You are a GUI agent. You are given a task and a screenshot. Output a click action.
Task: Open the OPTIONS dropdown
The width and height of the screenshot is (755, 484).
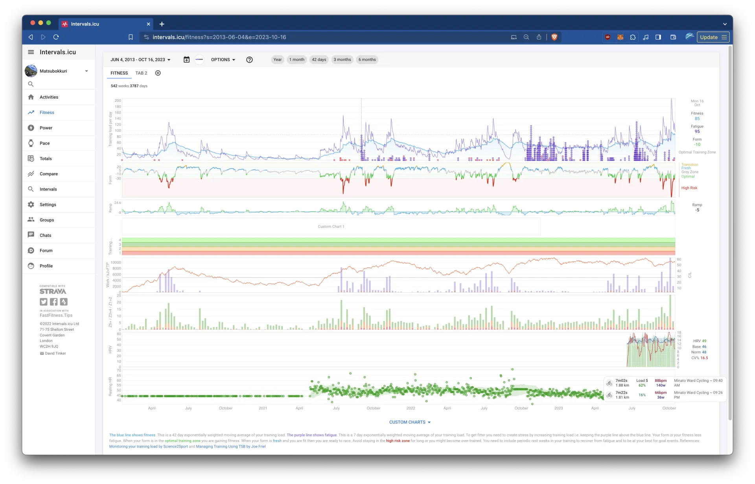coord(223,60)
